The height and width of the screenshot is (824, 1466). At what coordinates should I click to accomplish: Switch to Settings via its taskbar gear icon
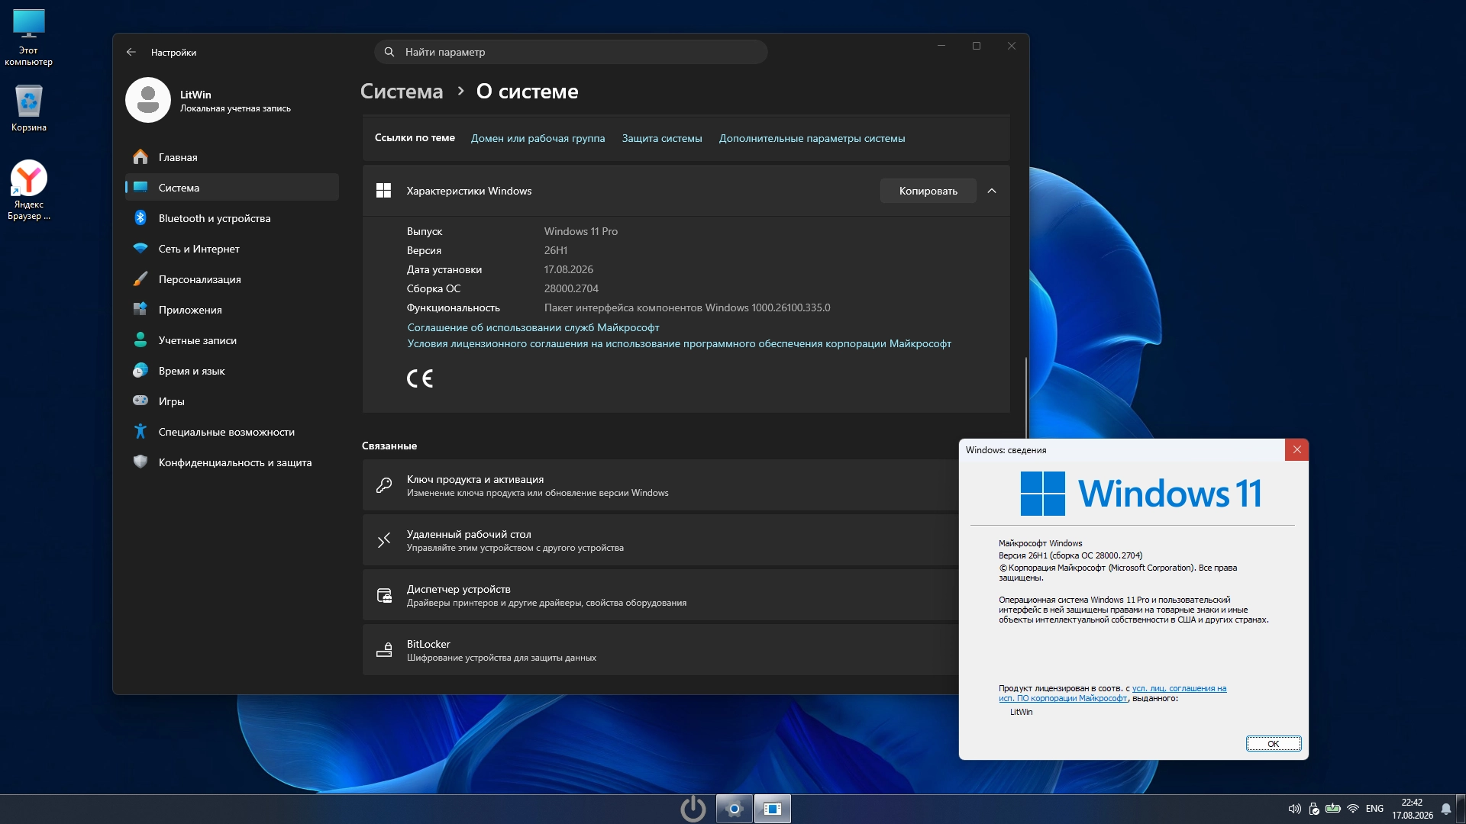coord(735,809)
